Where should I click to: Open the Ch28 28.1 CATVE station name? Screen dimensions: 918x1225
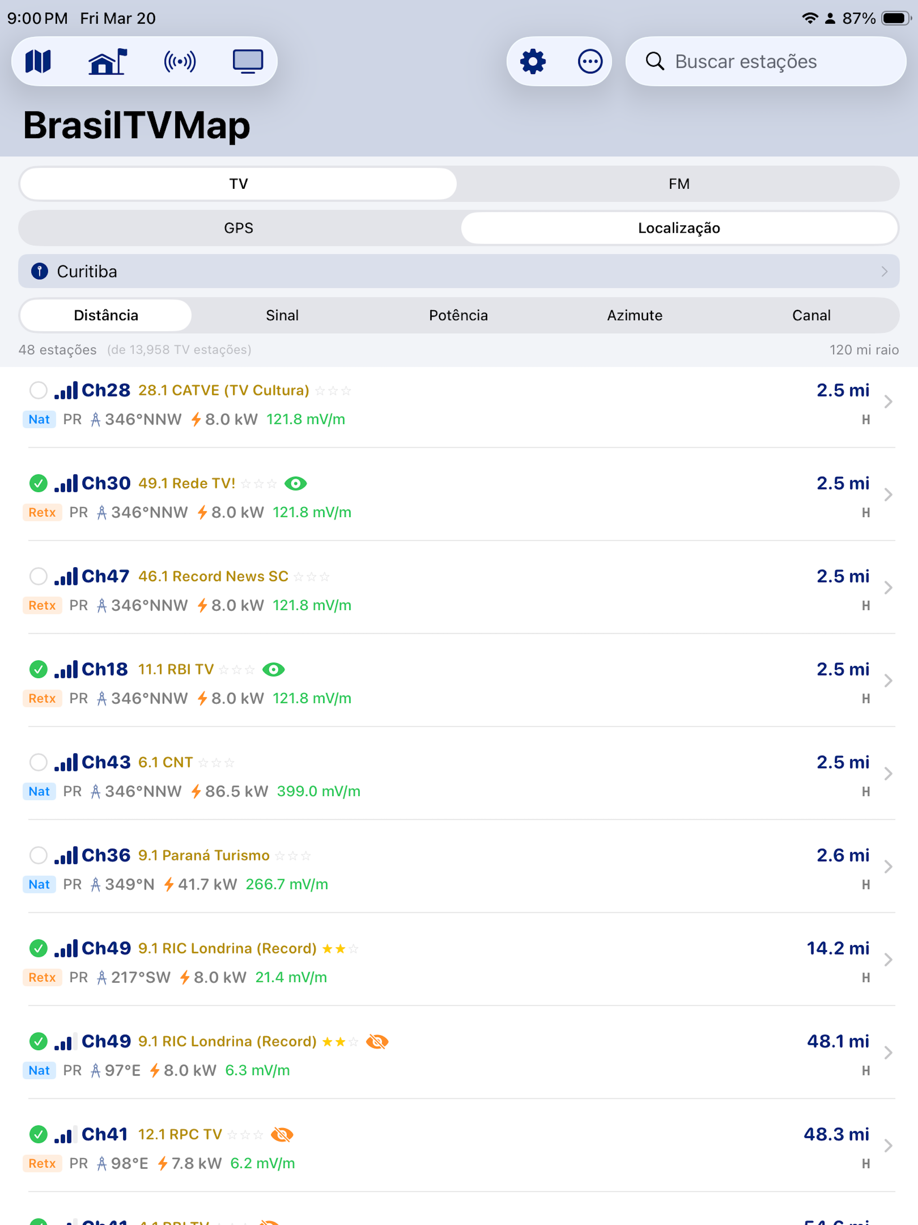[x=224, y=391]
